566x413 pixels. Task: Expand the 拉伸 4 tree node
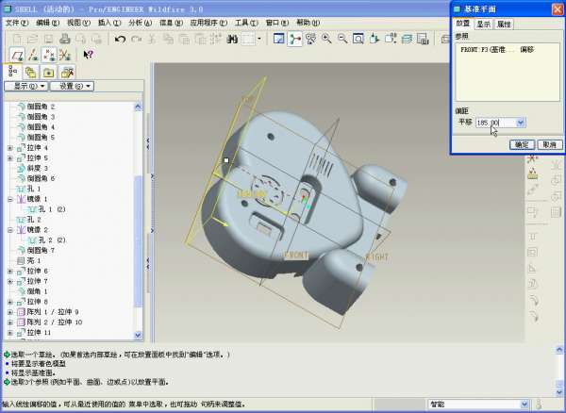10,148
